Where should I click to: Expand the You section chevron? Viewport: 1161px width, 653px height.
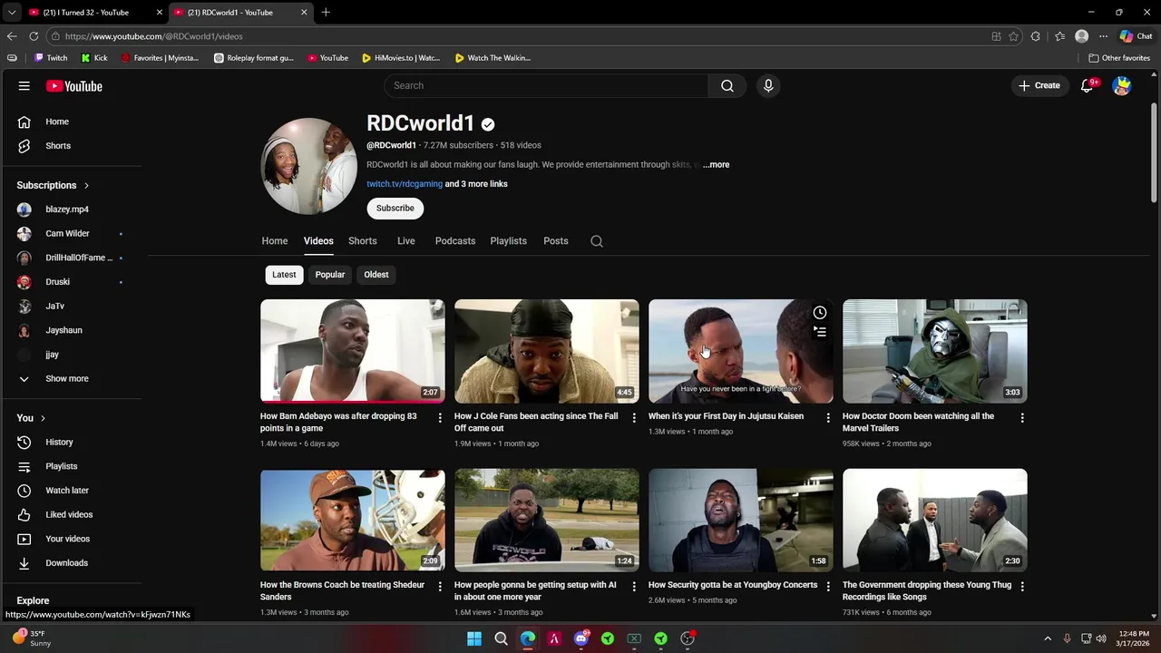pos(43,418)
